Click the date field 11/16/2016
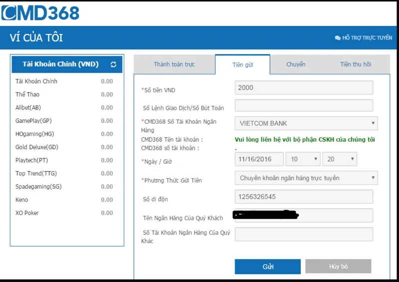The image size is (399, 282). coord(259,159)
